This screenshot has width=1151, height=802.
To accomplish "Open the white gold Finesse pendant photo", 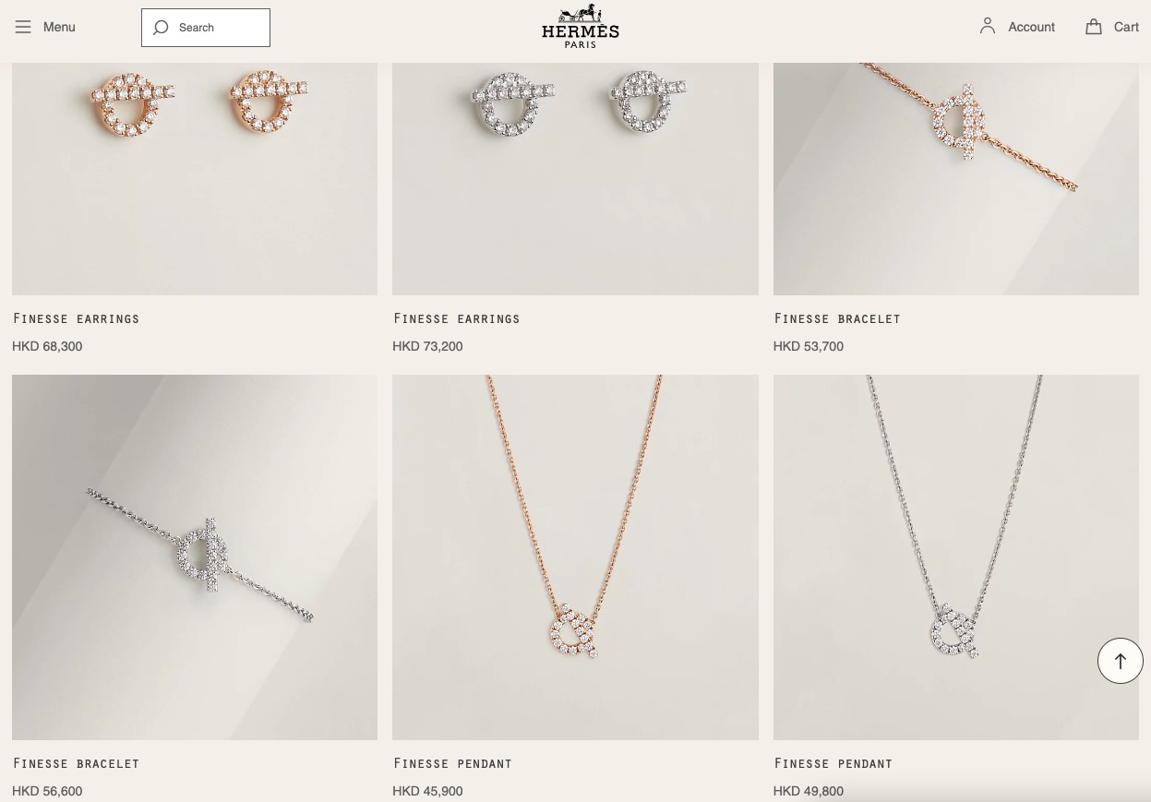I will click(x=956, y=557).
